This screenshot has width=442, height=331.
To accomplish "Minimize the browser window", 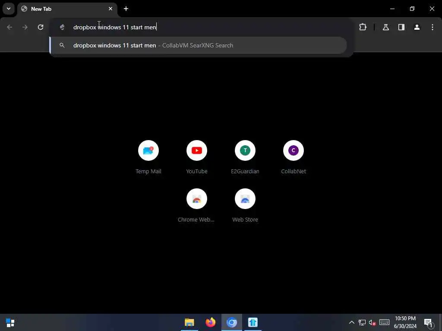I will (392, 9).
